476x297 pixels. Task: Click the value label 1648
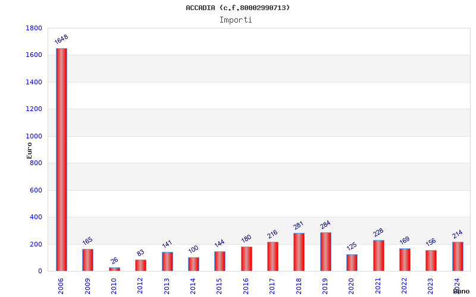(61, 39)
